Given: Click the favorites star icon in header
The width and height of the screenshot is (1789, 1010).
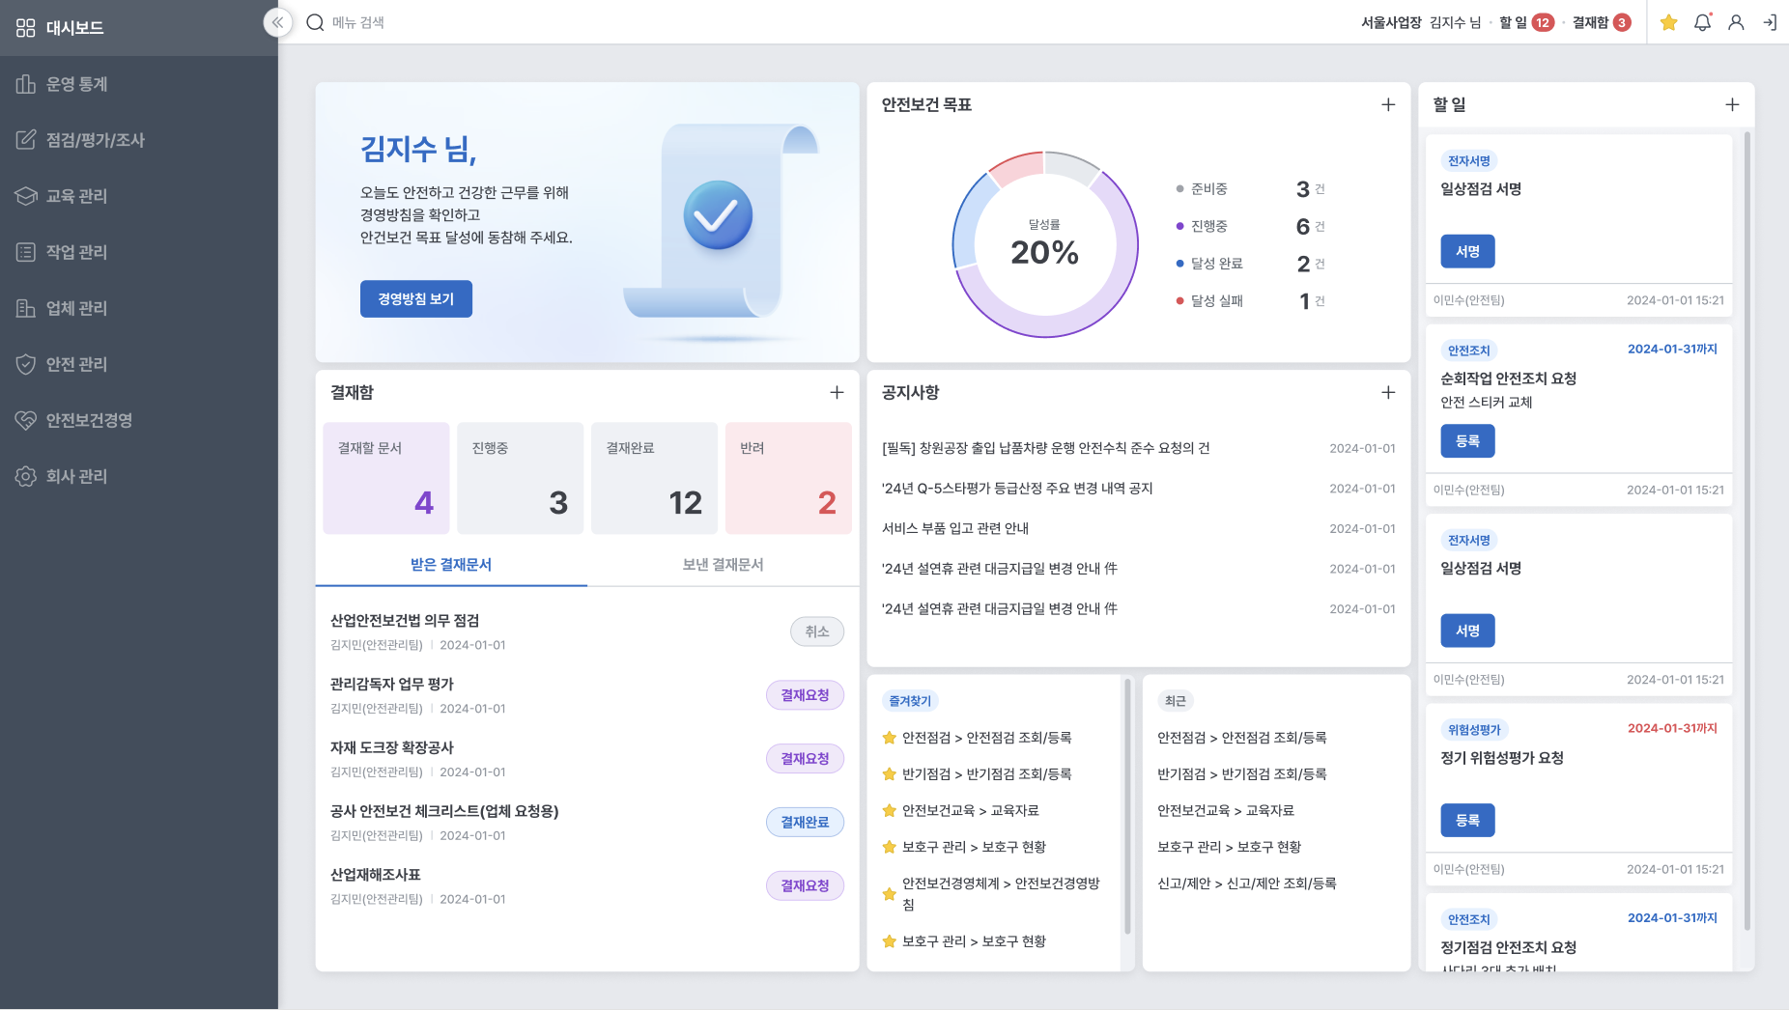Looking at the screenshot, I should click(x=1668, y=22).
